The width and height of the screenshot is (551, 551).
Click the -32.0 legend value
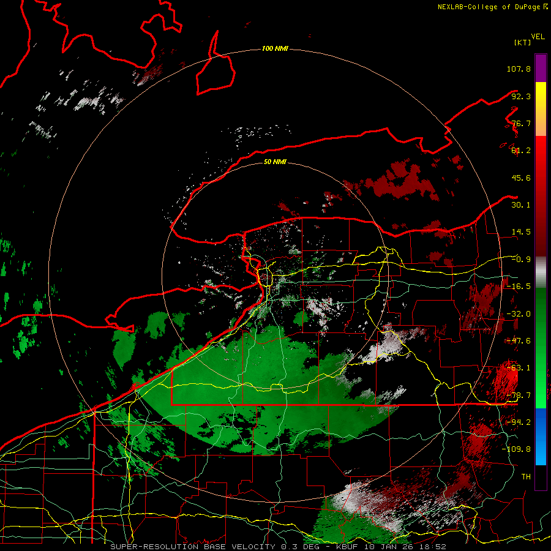(519, 314)
